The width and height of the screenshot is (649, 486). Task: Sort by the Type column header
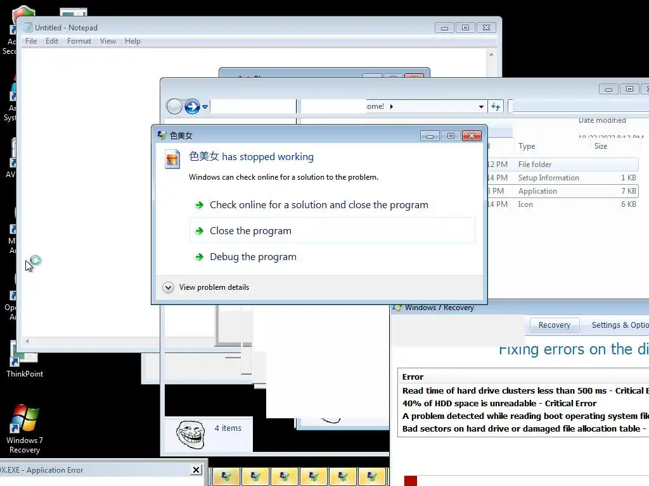tap(527, 146)
